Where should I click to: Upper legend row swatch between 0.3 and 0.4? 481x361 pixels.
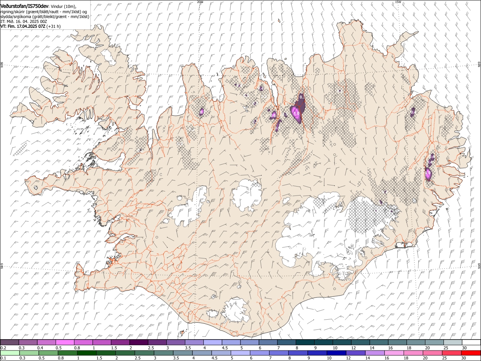click(28, 342)
